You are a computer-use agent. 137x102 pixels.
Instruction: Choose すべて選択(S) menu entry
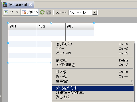click(x=93, y=65)
